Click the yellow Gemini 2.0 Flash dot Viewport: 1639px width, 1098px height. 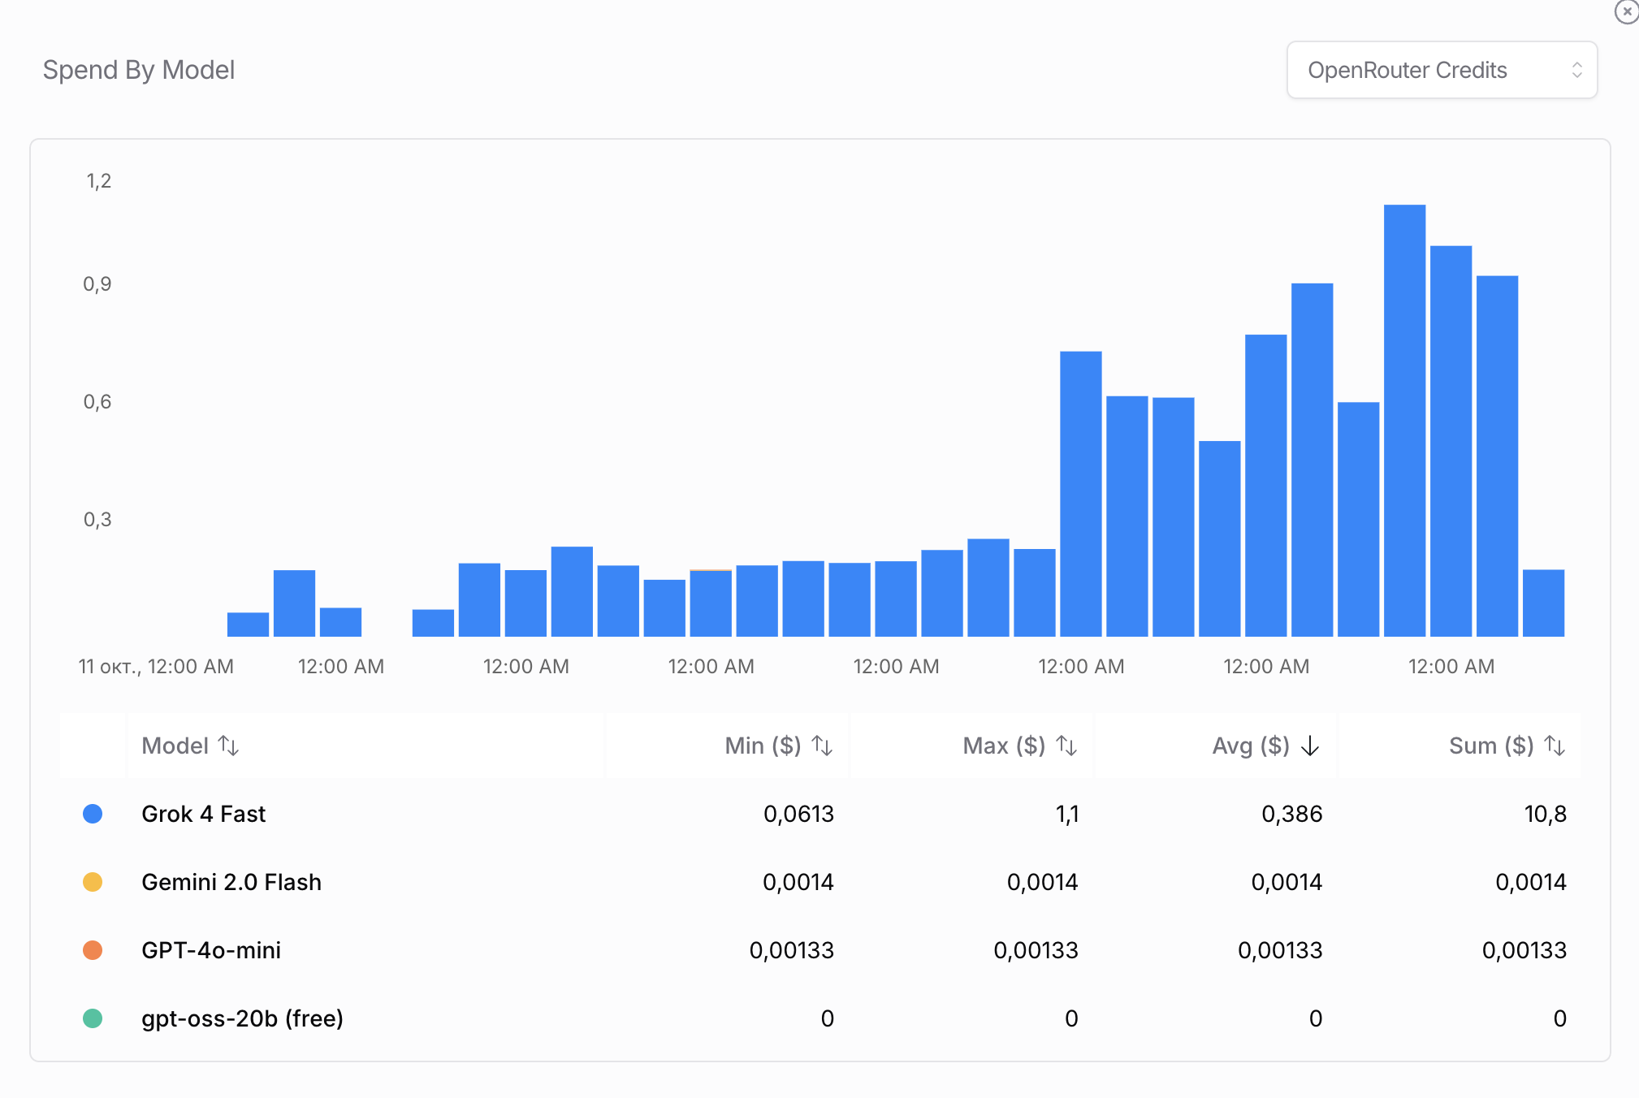[93, 882]
